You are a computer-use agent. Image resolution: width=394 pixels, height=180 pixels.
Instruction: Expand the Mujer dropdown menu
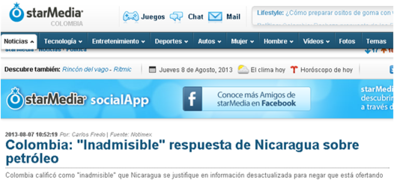242,41
